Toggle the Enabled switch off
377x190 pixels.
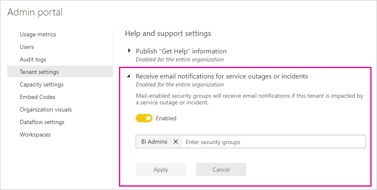point(144,118)
